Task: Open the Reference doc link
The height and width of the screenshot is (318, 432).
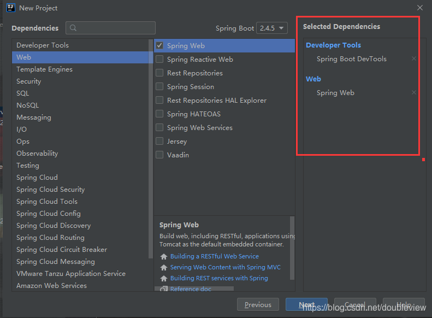Action: coord(191,289)
